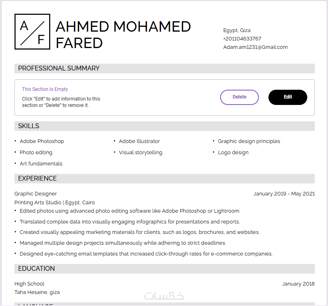Image resolution: width=328 pixels, height=306 pixels.
Task: Click the email address Adam.am1231@Gmail.com
Action: 255,47
